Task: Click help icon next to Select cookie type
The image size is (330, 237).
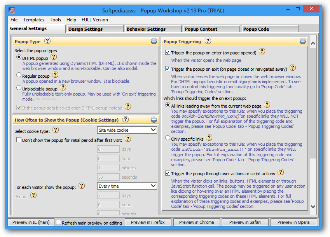Action: point(56,130)
